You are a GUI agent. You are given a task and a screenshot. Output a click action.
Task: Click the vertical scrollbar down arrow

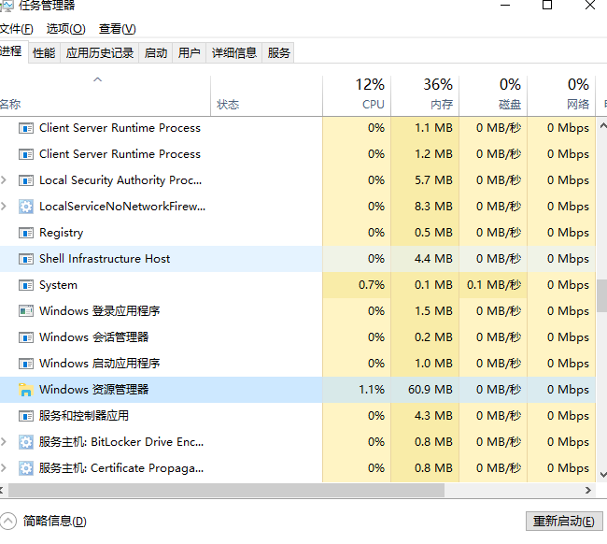click(602, 475)
